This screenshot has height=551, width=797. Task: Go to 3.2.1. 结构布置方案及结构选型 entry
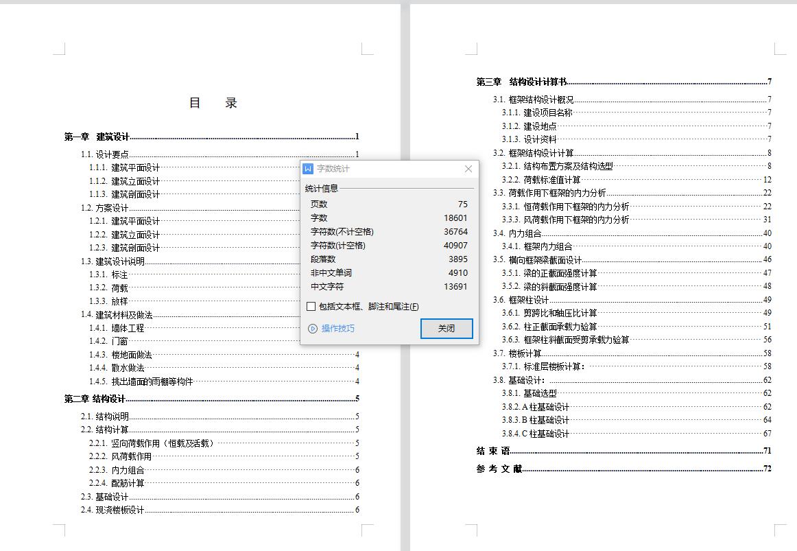coord(637,166)
